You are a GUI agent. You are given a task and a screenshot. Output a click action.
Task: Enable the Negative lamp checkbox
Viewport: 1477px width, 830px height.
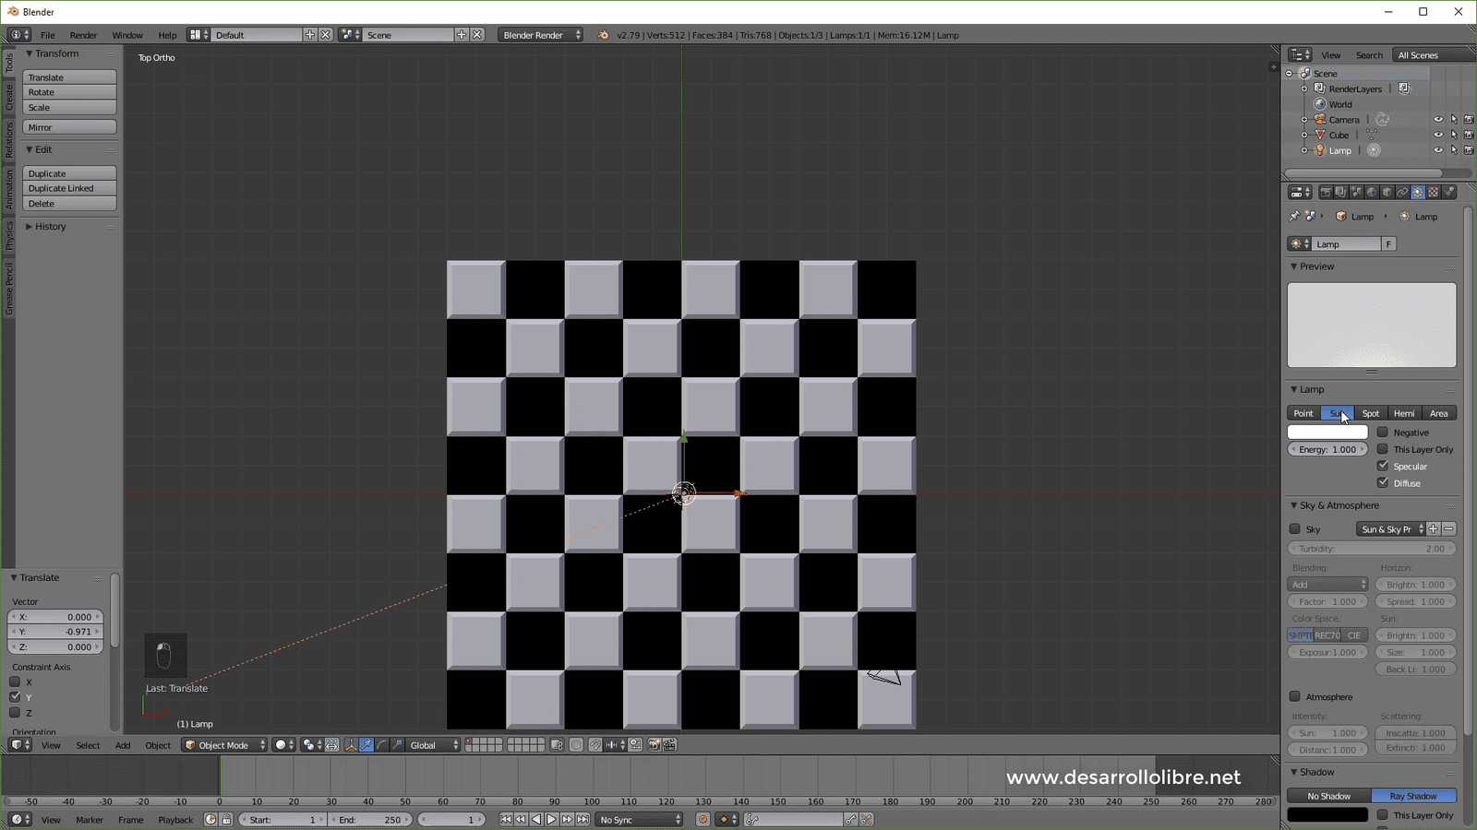pos(1383,432)
